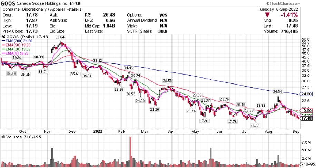Click the Aug month label on time axis
The height and width of the screenshot is (168, 316).
click(268, 131)
